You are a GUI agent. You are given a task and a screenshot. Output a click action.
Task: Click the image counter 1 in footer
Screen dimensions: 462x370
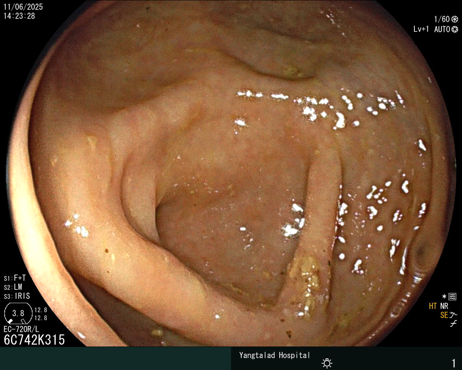coord(454,363)
